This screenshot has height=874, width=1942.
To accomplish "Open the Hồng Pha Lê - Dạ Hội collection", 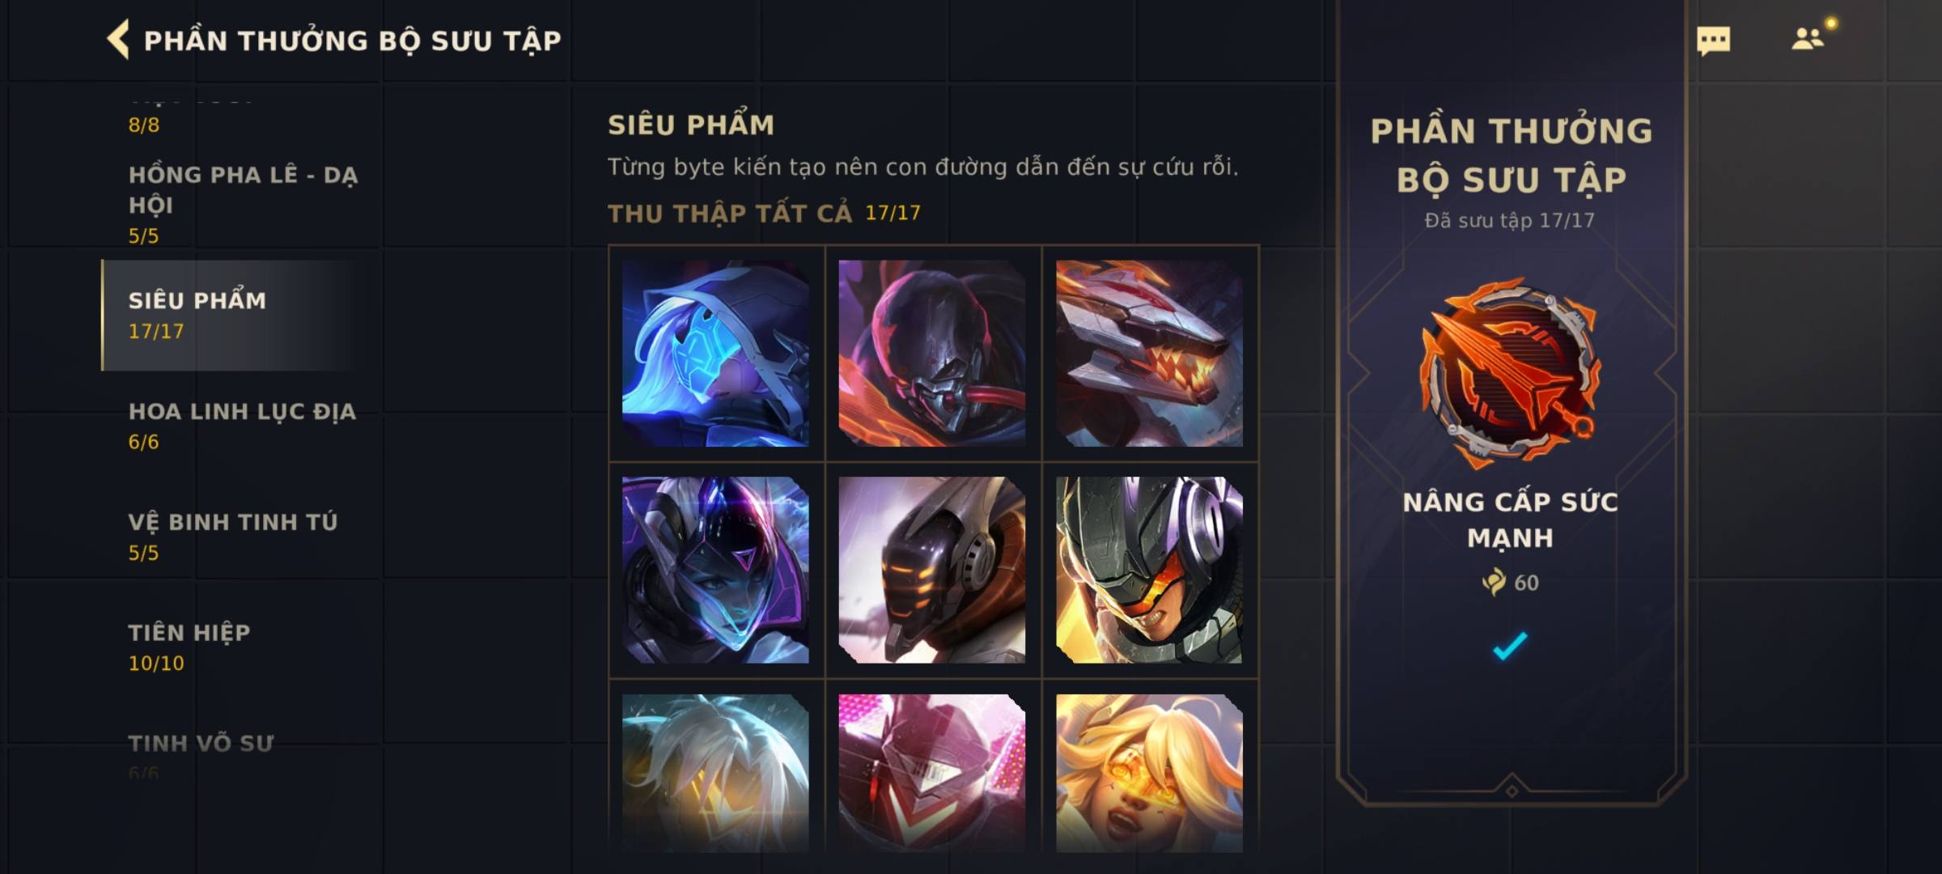I will [242, 204].
